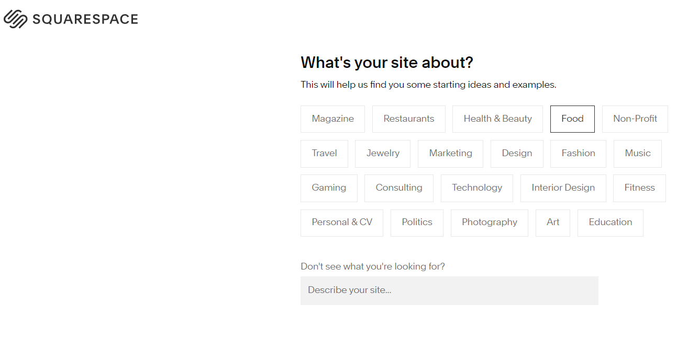Select the Consulting option
This screenshot has width=699, height=339.
pos(398,188)
